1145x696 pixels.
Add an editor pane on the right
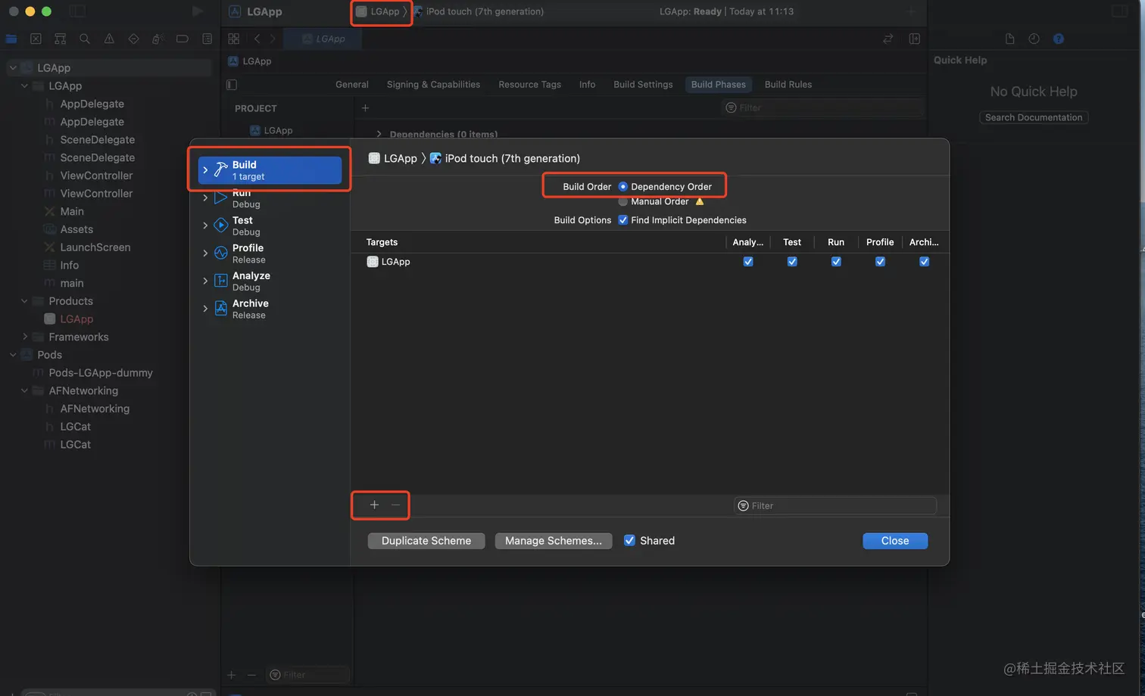914,39
